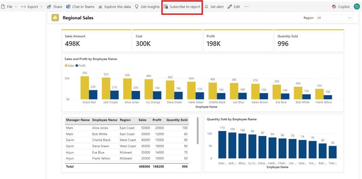Image resolution: width=362 pixels, height=179 pixels.
Task: Click the yellow Regional Sales chart icon
Action: [55, 17]
